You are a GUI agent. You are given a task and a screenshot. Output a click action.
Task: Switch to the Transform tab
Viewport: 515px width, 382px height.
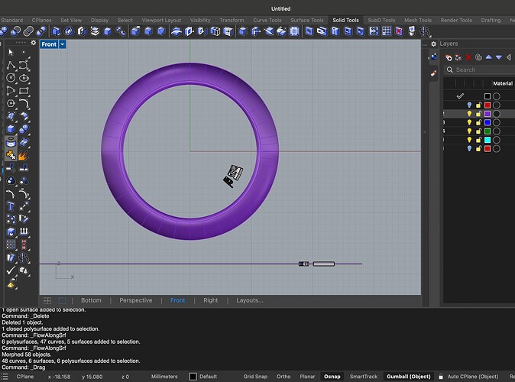point(232,20)
